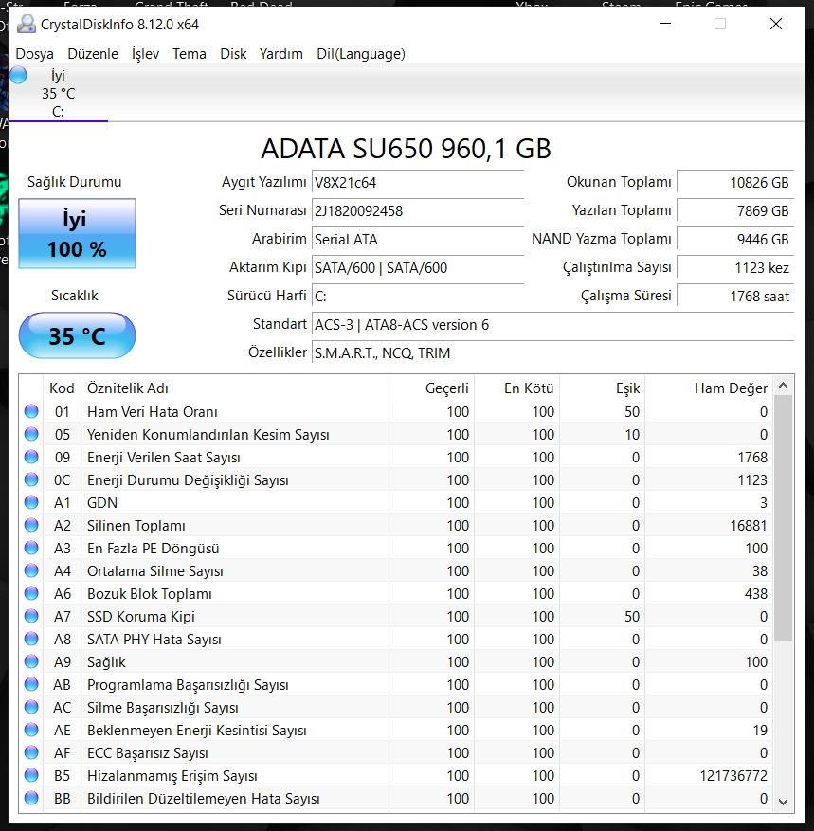Click the Aygıt Yazılımı firmware field
Viewport: 814px width, 831px height.
418,182
